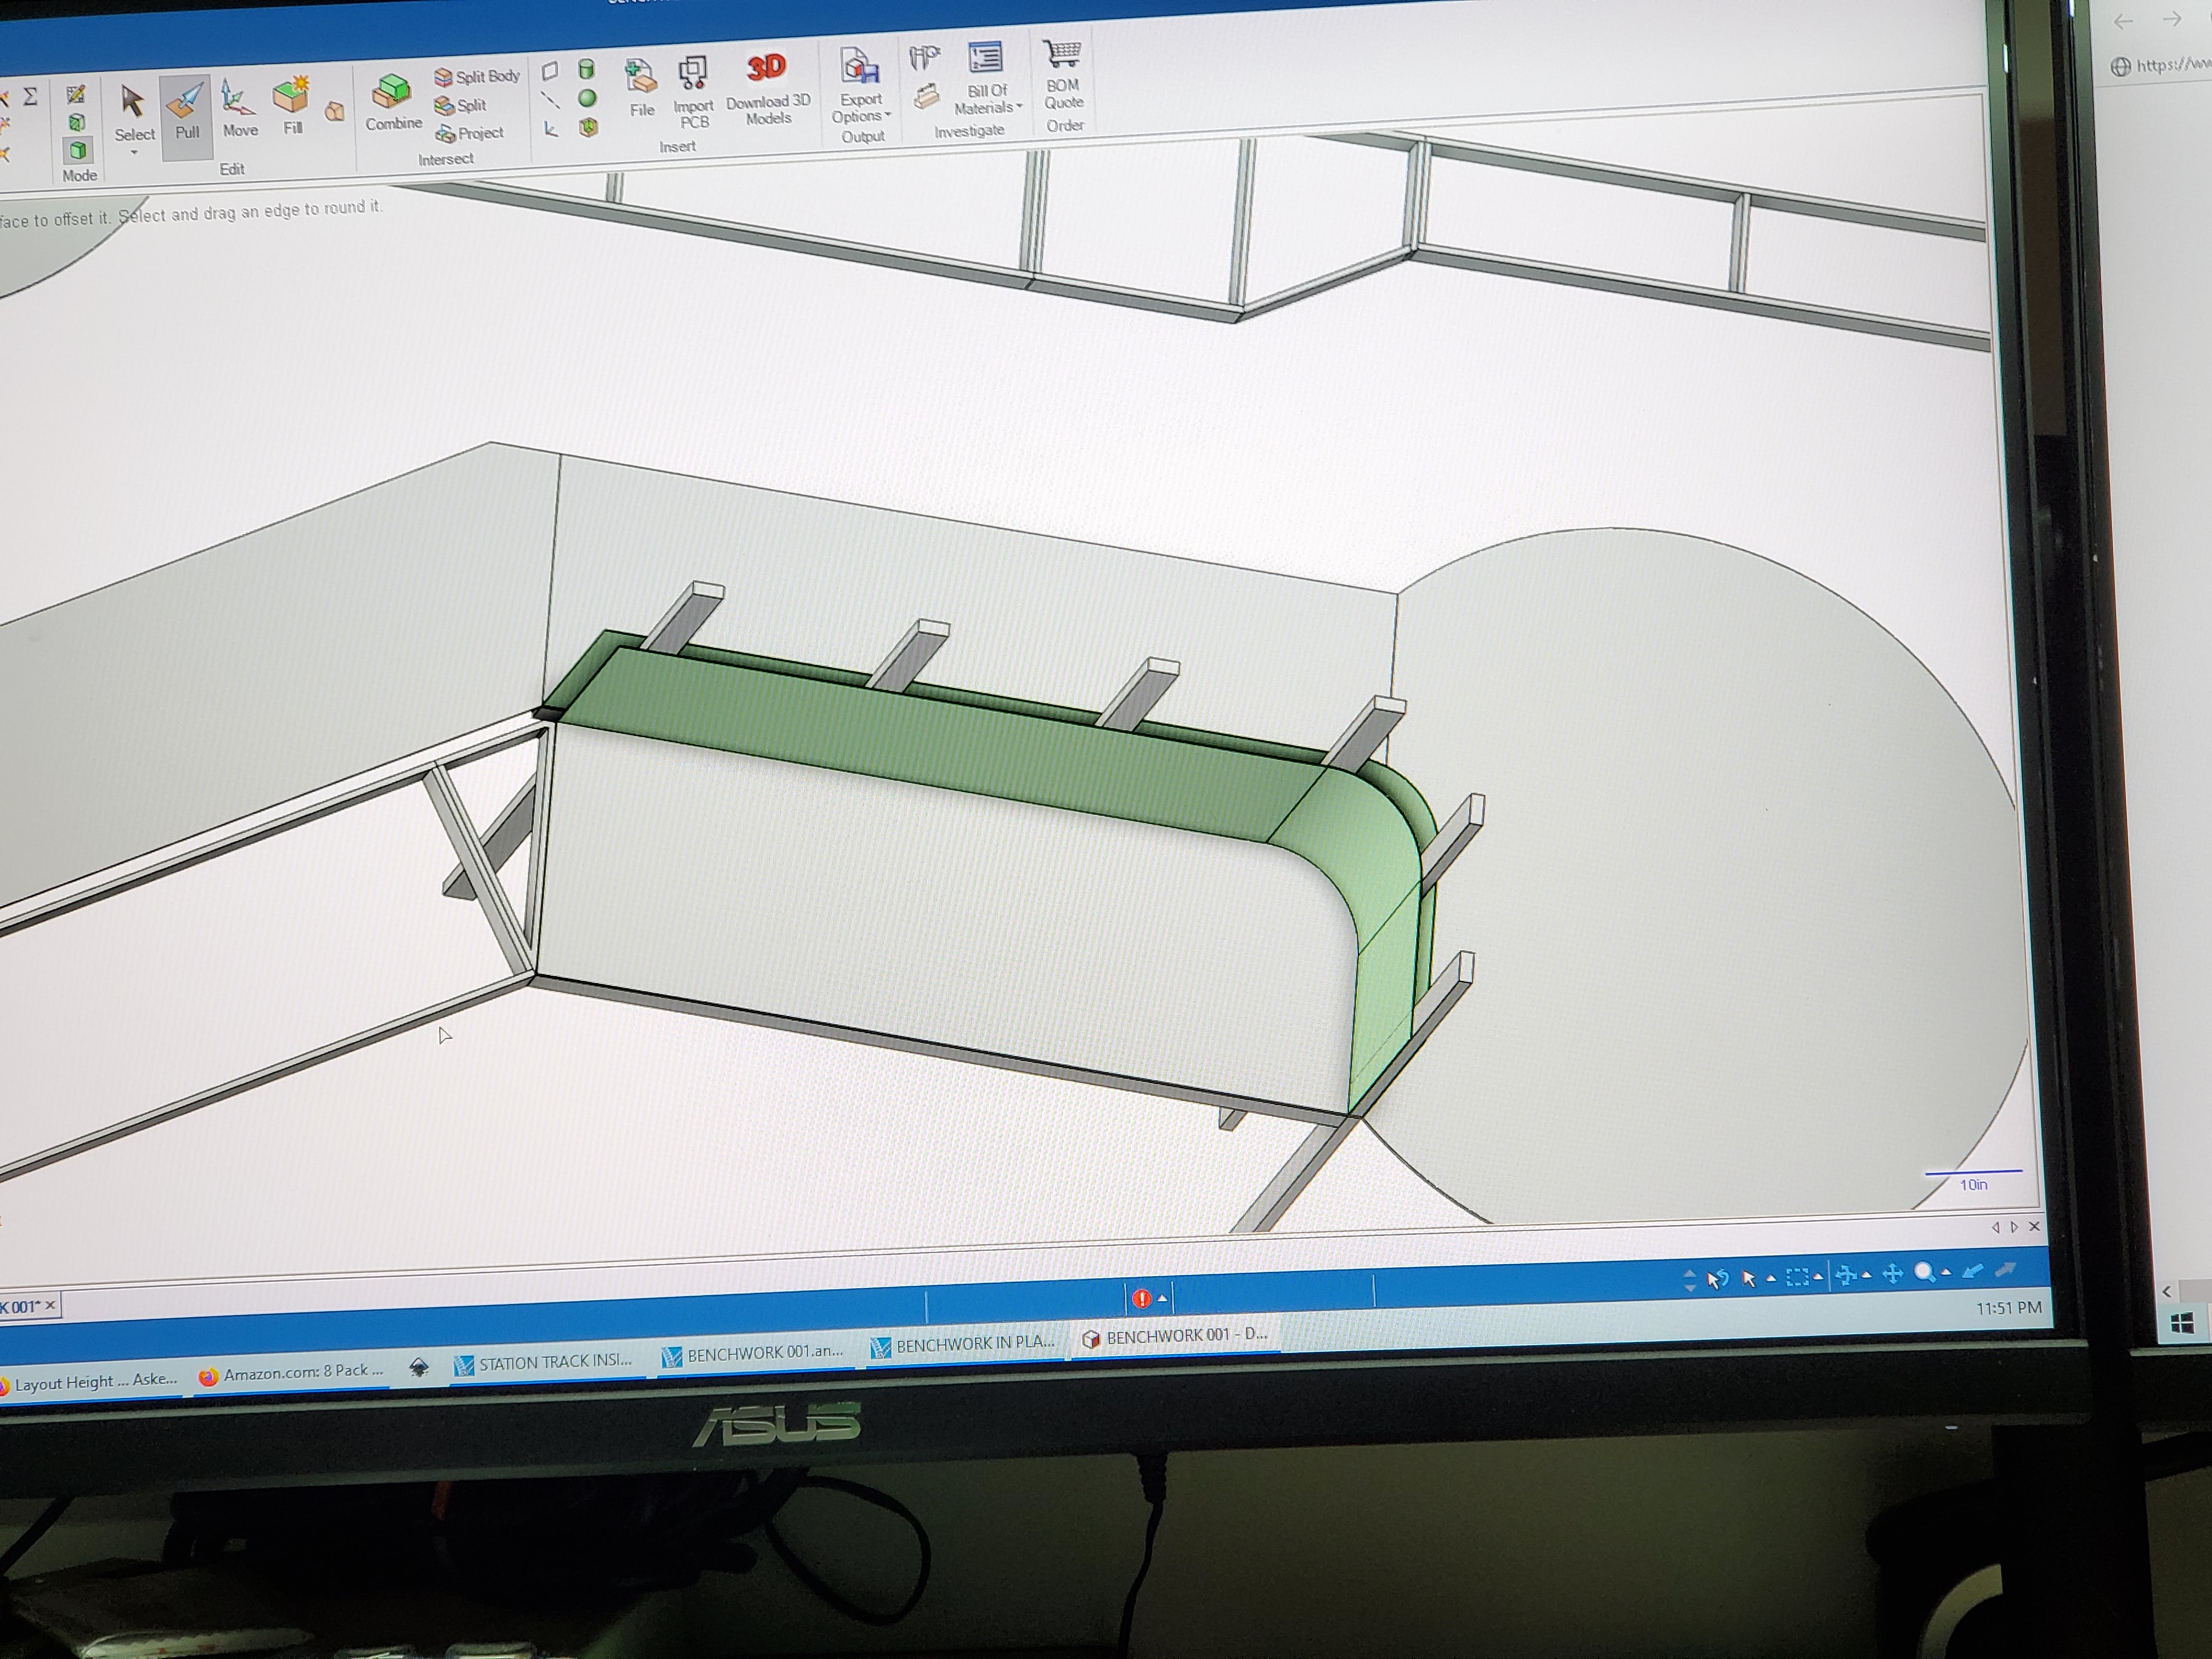Switch to 3D mode
This screenshot has height=1659, width=2212.
77,151
